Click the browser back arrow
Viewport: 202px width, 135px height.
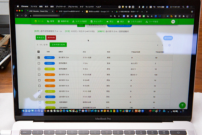tap(18, 16)
